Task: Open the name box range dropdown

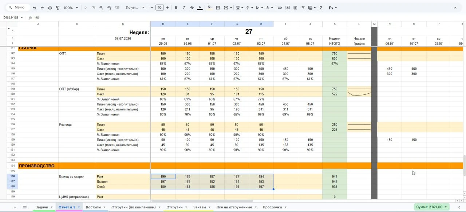Action: (22, 17)
